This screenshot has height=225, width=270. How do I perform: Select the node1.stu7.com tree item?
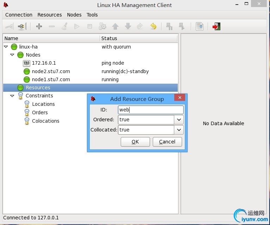[x=51, y=79]
